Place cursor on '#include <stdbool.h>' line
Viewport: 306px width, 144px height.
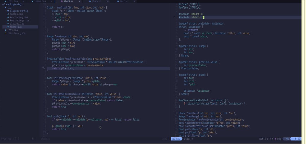point(192,17)
